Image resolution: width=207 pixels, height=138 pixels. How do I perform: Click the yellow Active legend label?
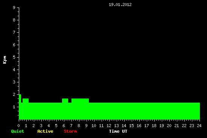pos(45,131)
